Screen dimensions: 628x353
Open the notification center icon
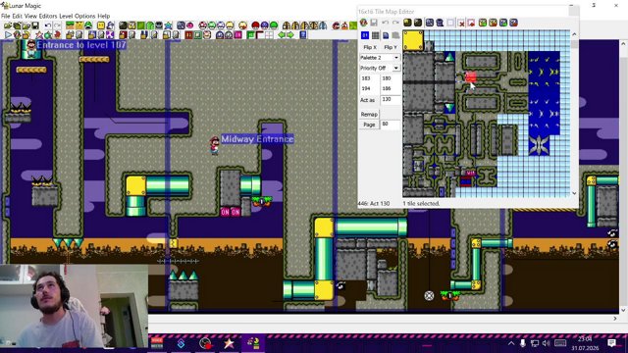611,343
